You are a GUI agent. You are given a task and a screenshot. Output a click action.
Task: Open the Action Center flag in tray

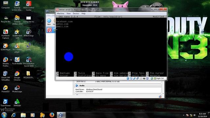click(x=187, y=115)
